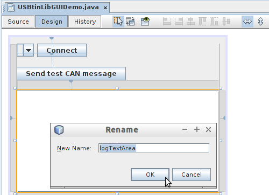This screenshot has width=269, height=195.
Task: Click Align Left in Column icon
Action: [167, 22]
